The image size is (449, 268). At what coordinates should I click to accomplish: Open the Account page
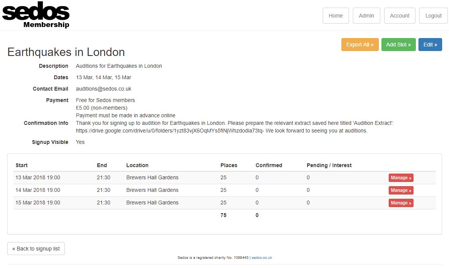(399, 16)
